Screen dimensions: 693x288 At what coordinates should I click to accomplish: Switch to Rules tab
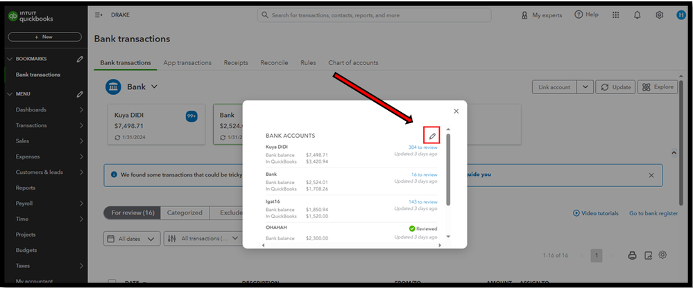(x=308, y=62)
